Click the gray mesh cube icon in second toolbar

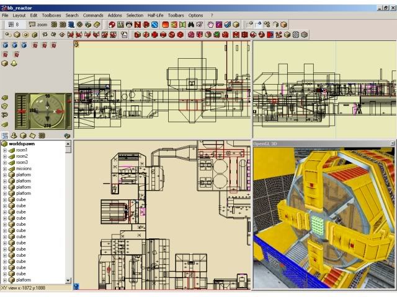[296, 35]
